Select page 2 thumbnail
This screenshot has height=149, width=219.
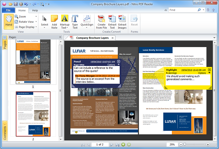coord(33,114)
